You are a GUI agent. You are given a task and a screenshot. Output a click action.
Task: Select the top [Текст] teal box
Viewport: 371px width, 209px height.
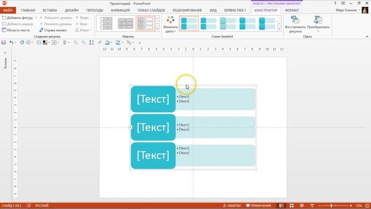coord(153,99)
